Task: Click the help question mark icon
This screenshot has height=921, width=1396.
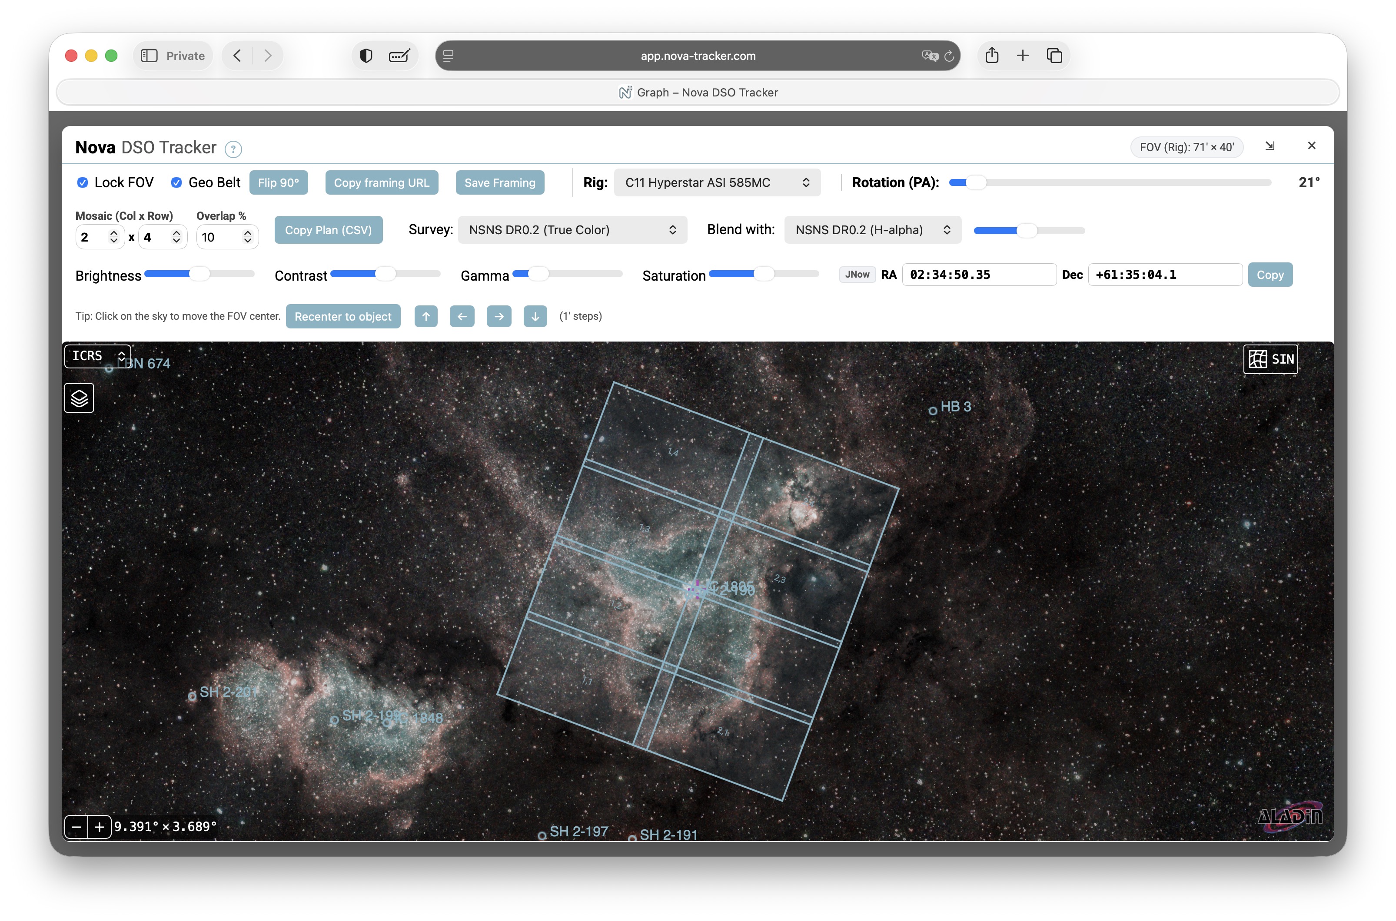Action: [233, 149]
